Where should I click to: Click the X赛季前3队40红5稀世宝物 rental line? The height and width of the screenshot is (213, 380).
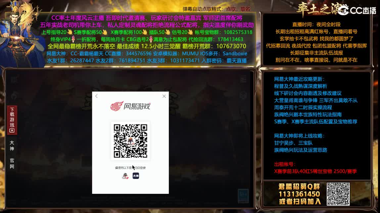click(x=315, y=171)
